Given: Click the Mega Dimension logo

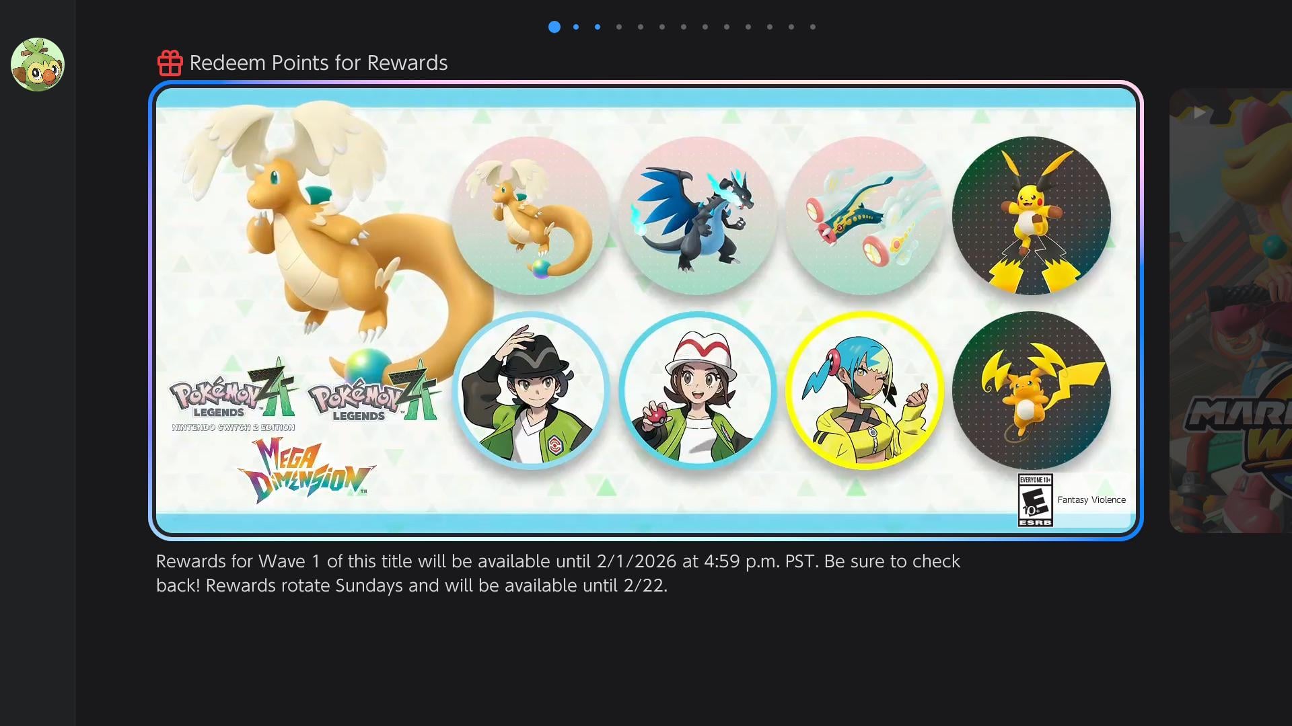Looking at the screenshot, I should pos(307,471).
